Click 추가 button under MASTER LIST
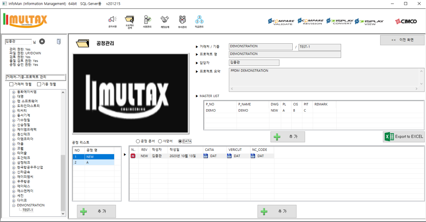 tap(287, 137)
